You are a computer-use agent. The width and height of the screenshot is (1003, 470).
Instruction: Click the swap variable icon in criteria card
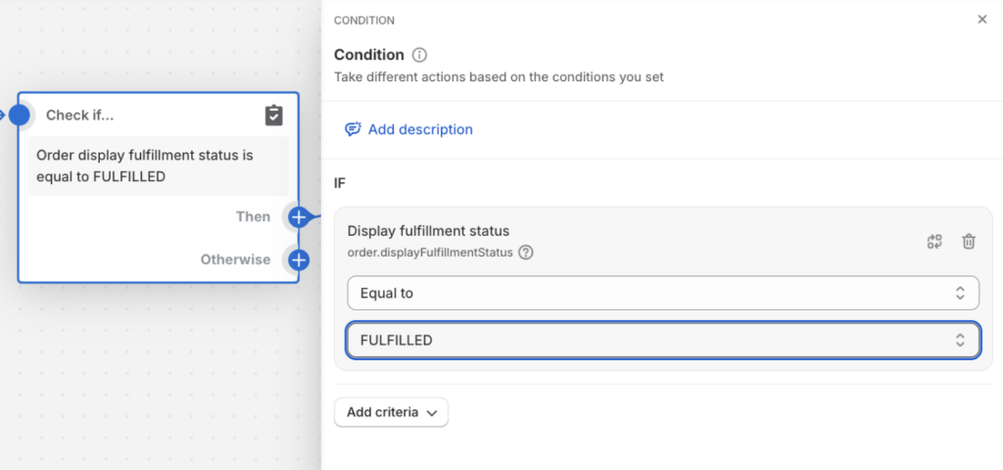(934, 241)
